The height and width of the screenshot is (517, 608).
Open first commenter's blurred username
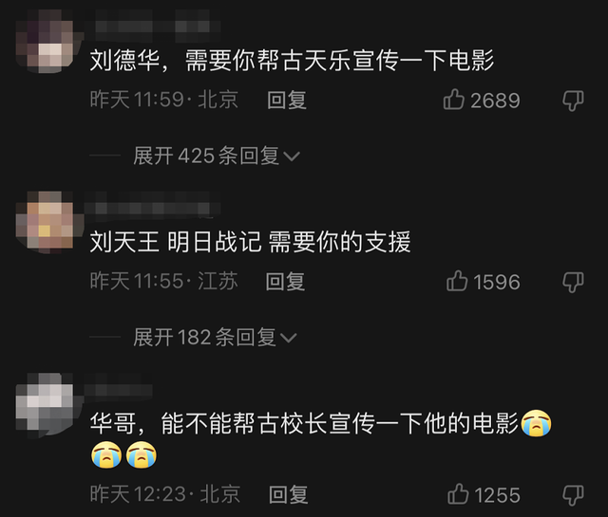pos(152,27)
